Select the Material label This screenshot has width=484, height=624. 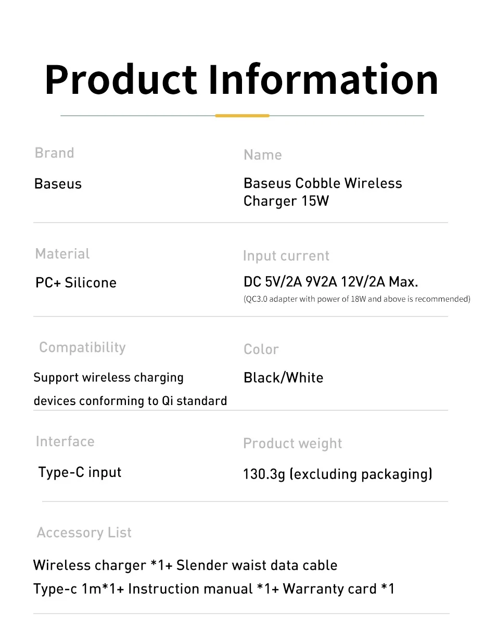(62, 253)
